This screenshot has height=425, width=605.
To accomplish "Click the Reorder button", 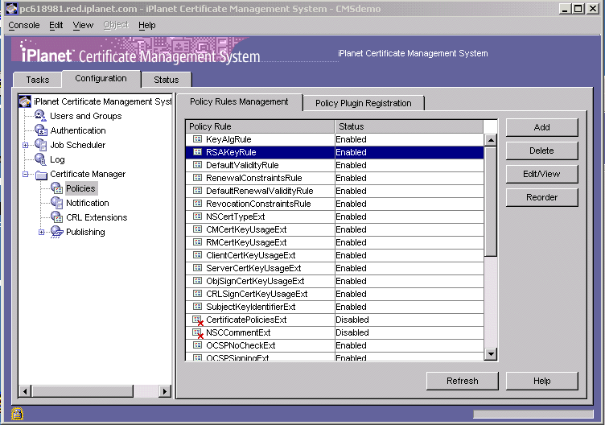I will pyautogui.click(x=541, y=197).
